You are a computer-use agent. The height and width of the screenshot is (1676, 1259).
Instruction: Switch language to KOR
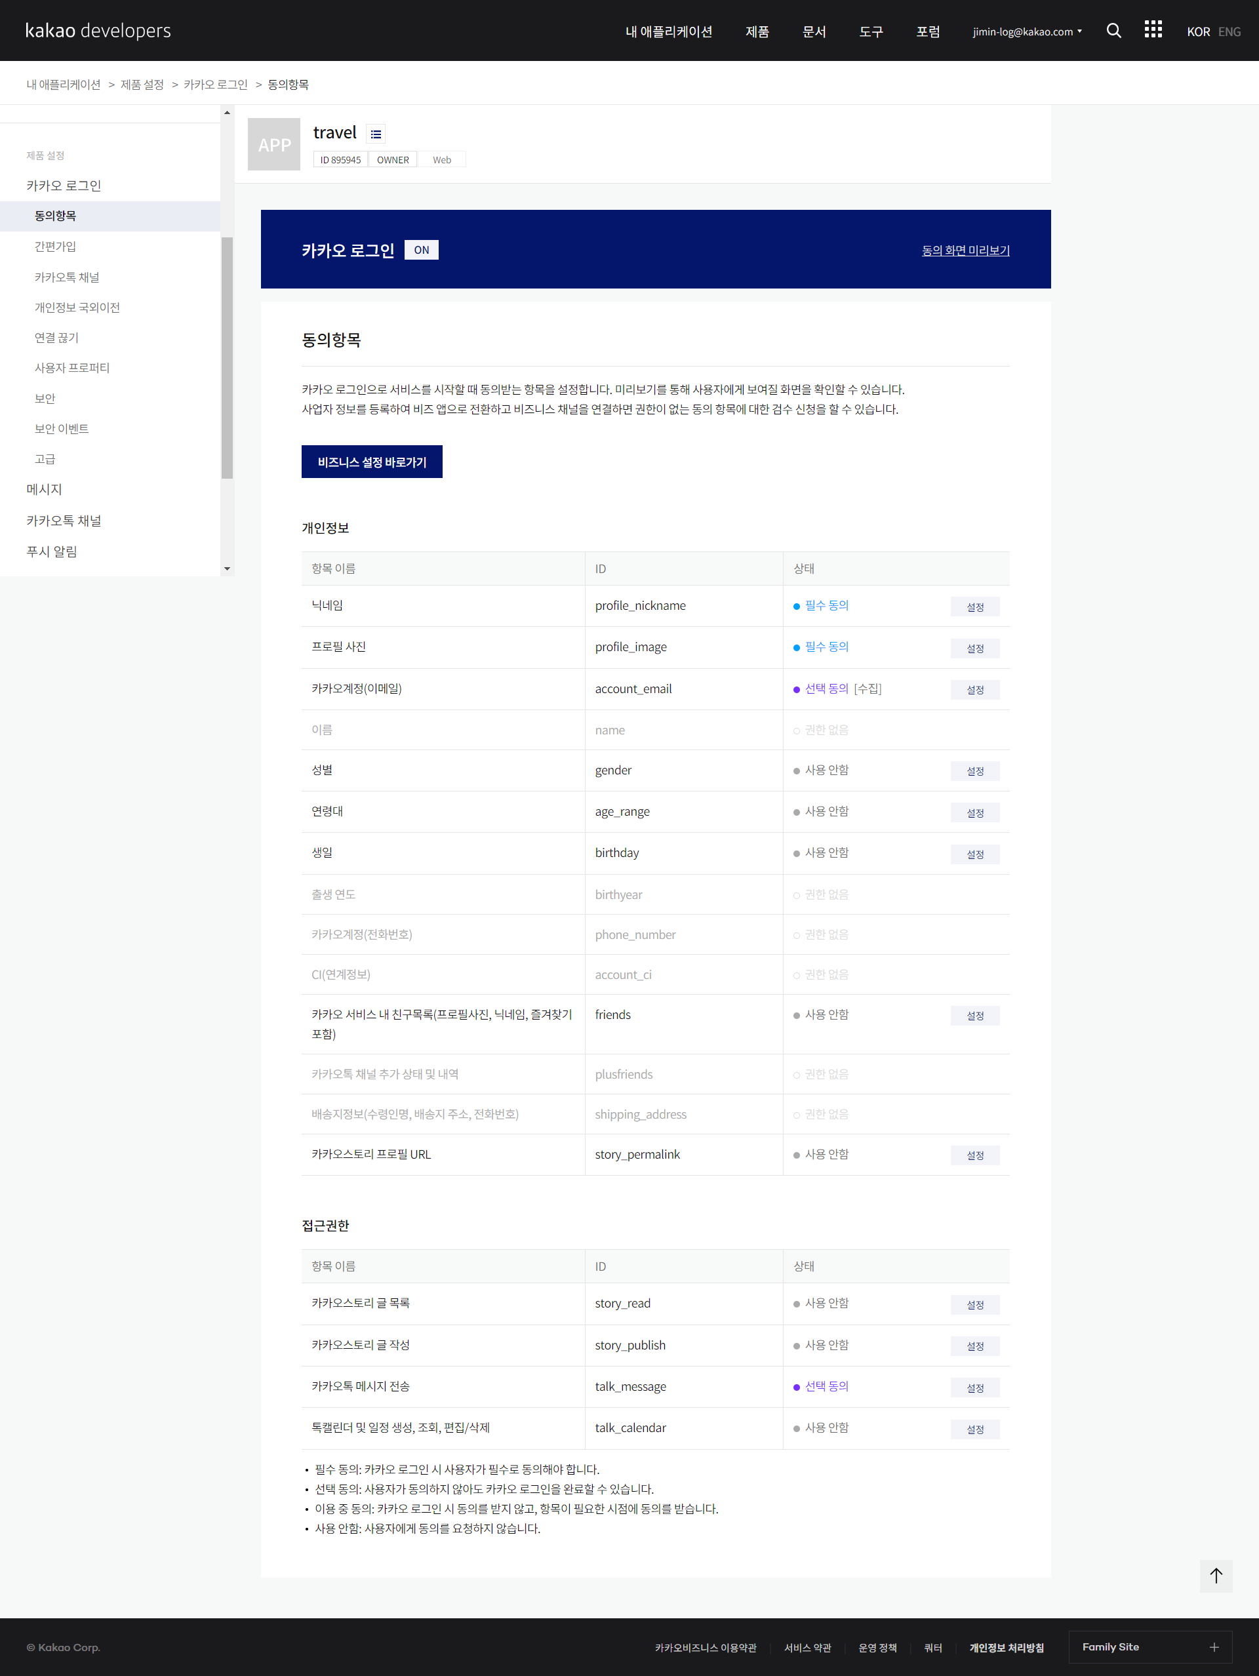click(1197, 32)
